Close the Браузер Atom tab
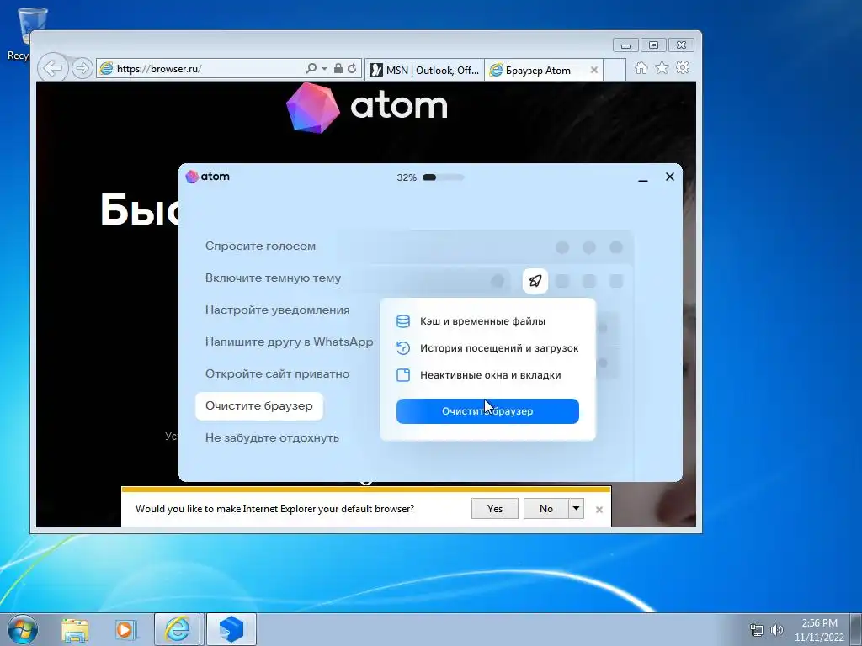The width and height of the screenshot is (862, 646). point(593,71)
